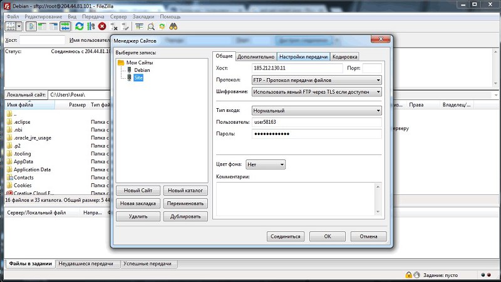Select the Site entry in tree
501x282 pixels.
point(138,78)
